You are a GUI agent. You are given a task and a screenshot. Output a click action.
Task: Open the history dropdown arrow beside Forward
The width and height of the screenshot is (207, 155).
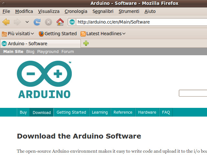click(x=27, y=22)
